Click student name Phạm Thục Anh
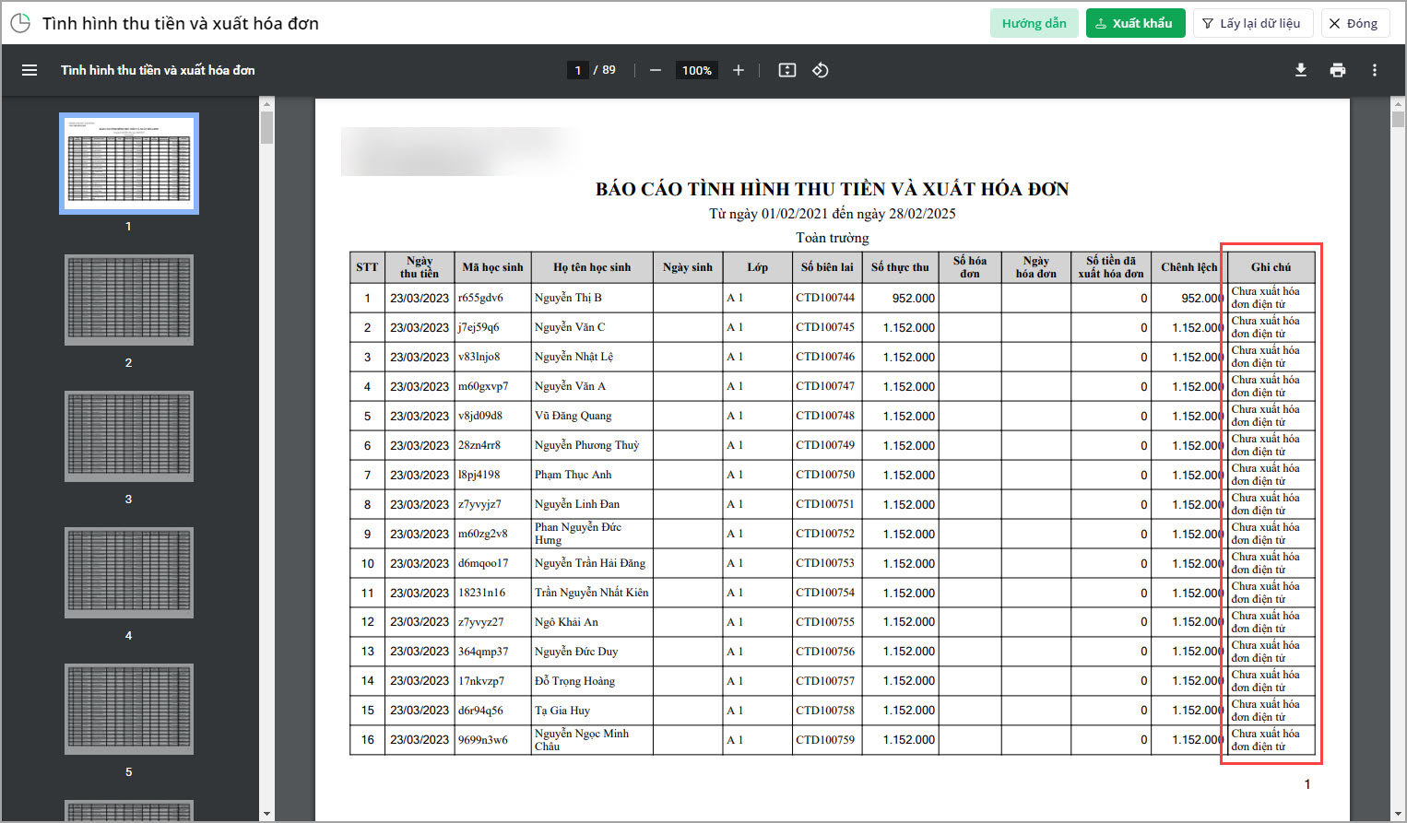The height and width of the screenshot is (823, 1407). tap(573, 475)
